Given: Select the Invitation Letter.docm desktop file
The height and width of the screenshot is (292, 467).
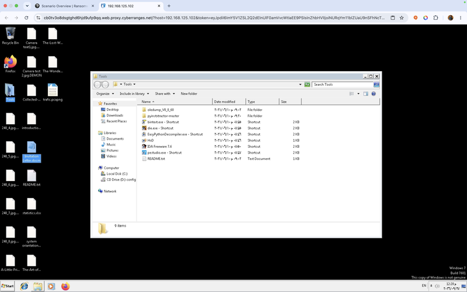Looking at the screenshot, I should click(x=32, y=152).
